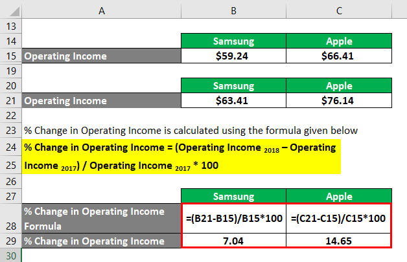Select cell showing =(C21-C15)/C15*100

point(338,219)
